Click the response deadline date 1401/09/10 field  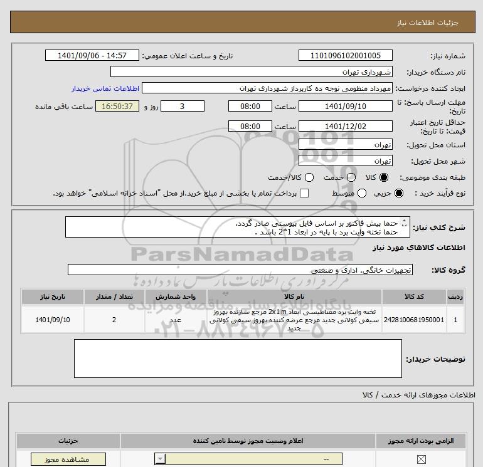click(x=346, y=106)
